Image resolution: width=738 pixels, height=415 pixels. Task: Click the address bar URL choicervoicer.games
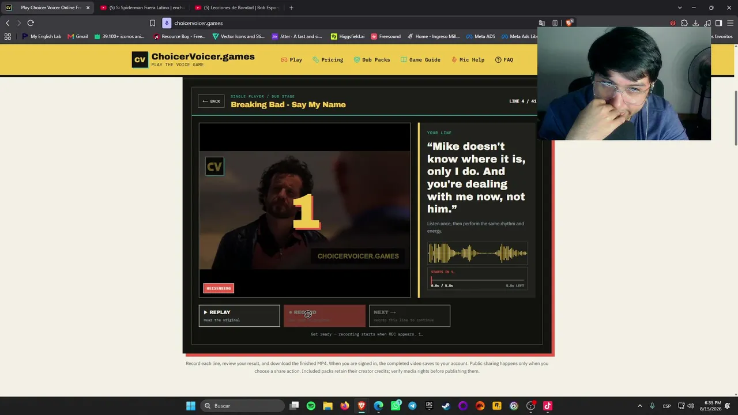(198, 23)
